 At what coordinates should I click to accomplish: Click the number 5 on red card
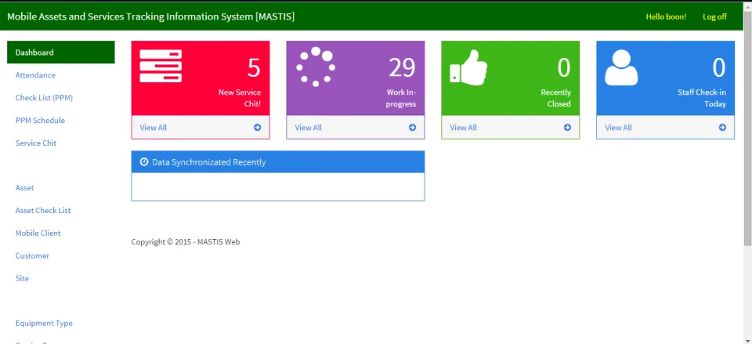[x=254, y=67]
